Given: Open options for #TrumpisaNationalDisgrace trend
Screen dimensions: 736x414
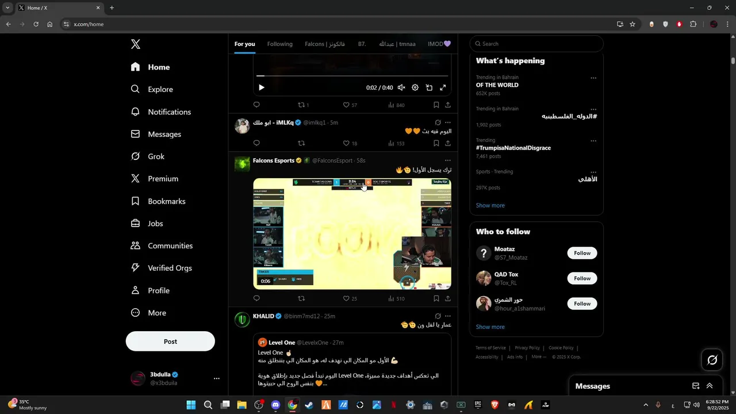Looking at the screenshot, I should coord(593,141).
